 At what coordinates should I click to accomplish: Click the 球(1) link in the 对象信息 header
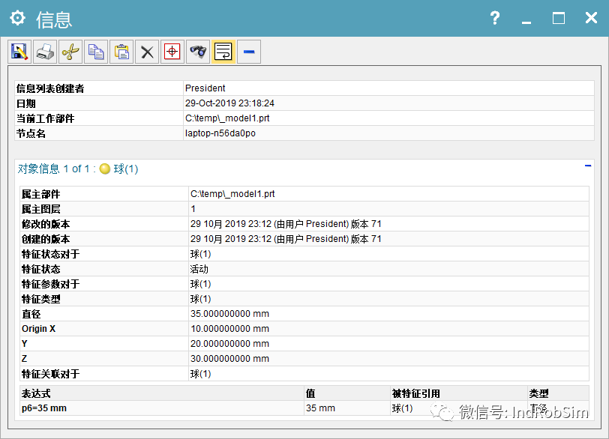pyautogui.click(x=124, y=169)
